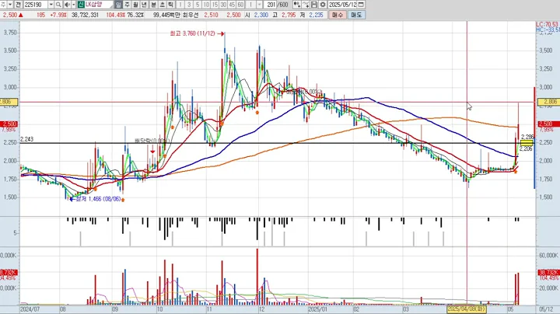This screenshot has width=560, height=314.
Task: Choose the 1 interval button
Action: [180, 5]
